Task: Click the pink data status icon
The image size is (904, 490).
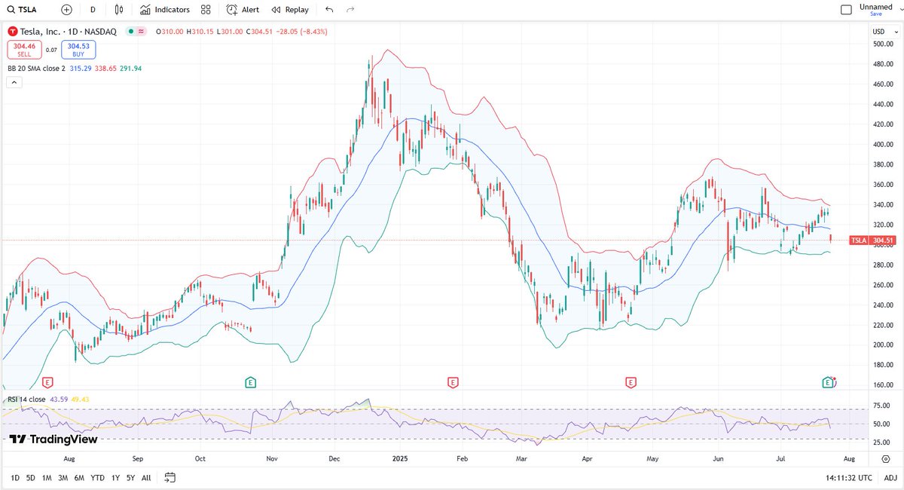Action: 141,32
